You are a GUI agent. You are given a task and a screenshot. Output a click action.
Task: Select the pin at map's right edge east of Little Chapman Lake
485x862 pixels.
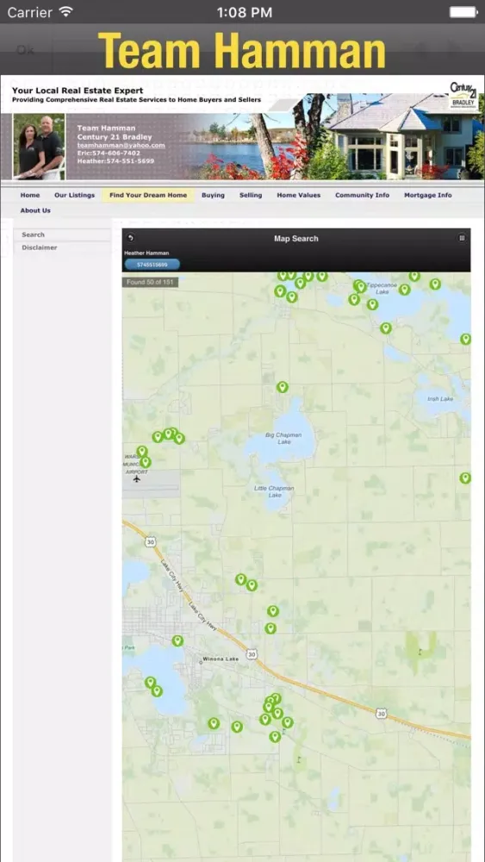click(465, 478)
